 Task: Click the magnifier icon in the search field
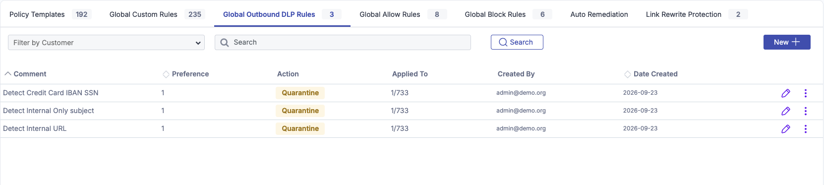click(x=225, y=43)
